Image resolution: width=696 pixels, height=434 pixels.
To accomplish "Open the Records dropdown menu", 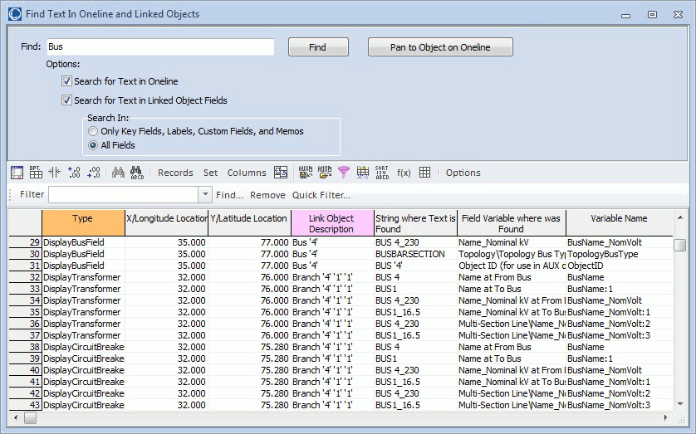I will click(175, 173).
